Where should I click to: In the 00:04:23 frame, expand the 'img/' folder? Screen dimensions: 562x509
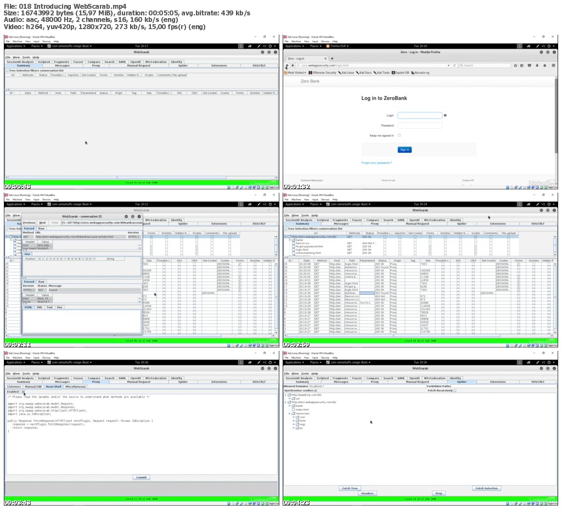[294, 424]
